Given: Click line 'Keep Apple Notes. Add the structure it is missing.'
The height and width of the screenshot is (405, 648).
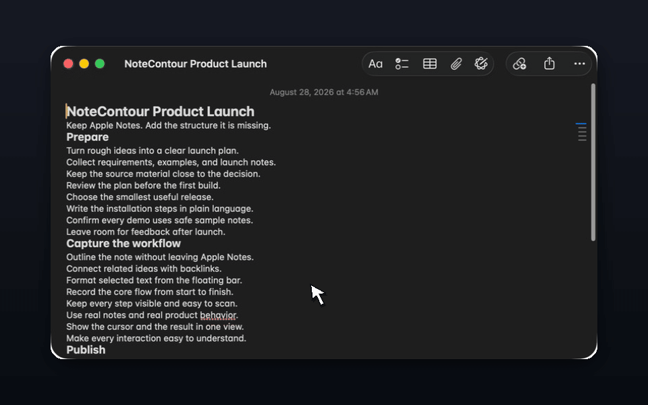Looking at the screenshot, I should click(169, 126).
